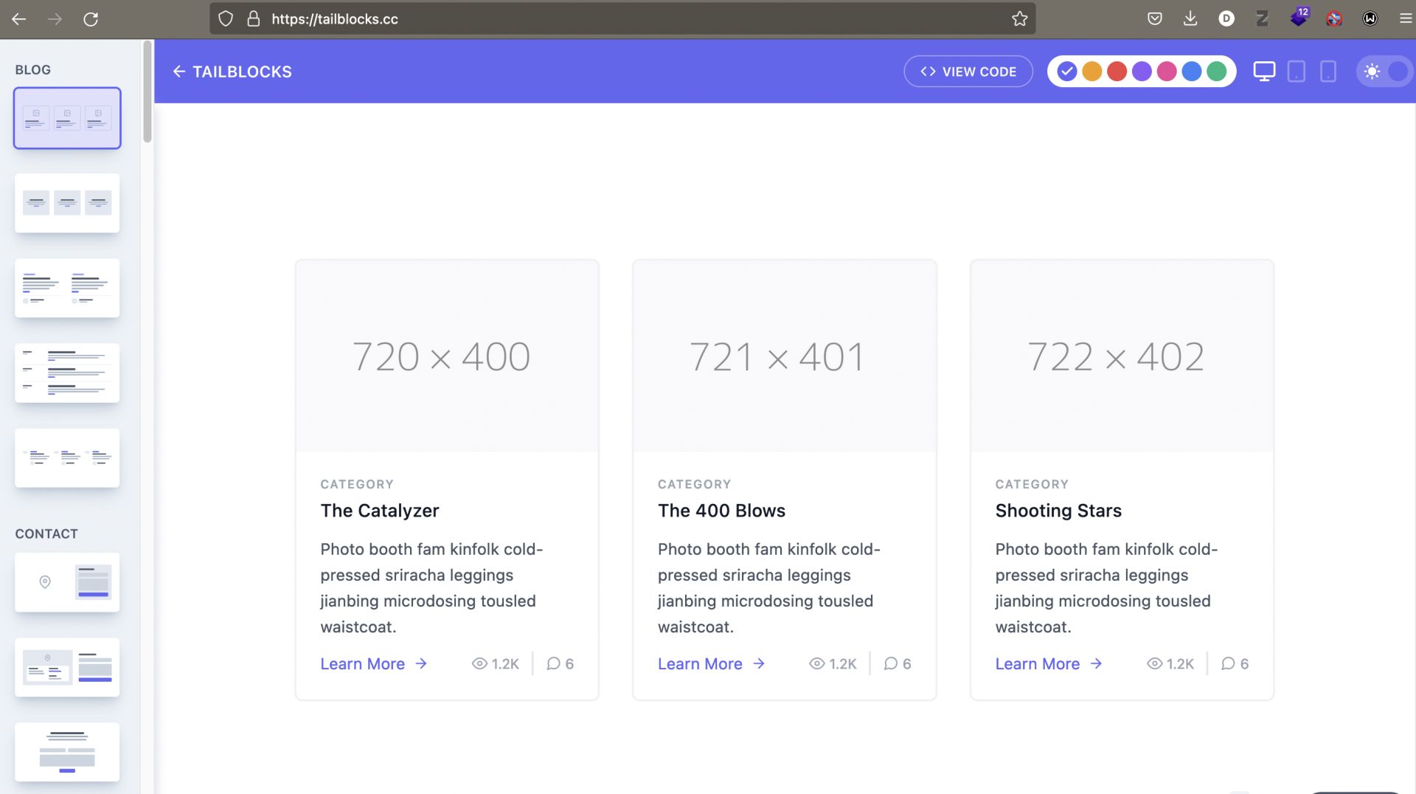Click Learn More on The Catalyzer card
The image size is (1416, 794).
click(374, 663)
